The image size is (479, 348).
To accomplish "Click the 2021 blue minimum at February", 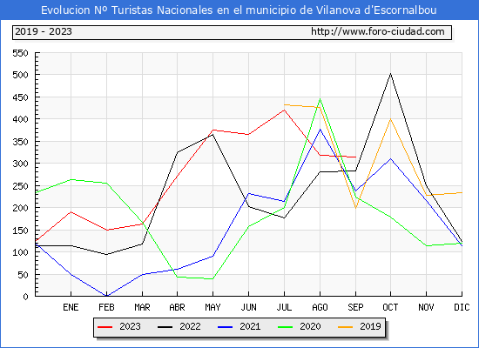I will coord(106,296).
